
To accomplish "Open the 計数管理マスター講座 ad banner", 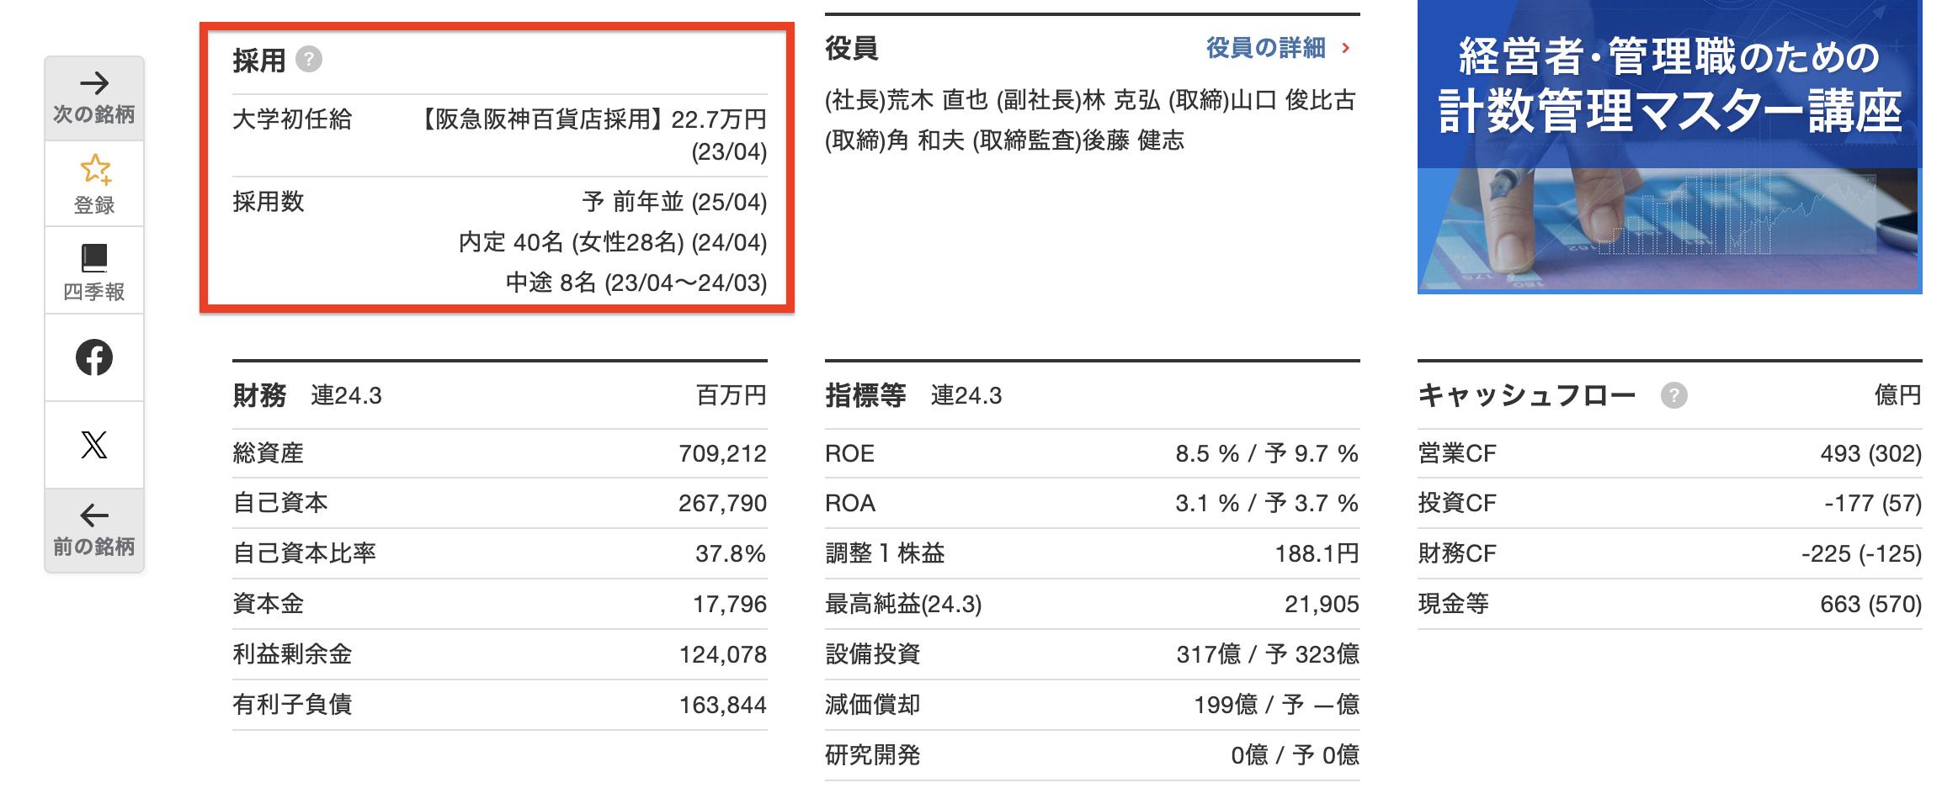I will [x=1669, y=146].
